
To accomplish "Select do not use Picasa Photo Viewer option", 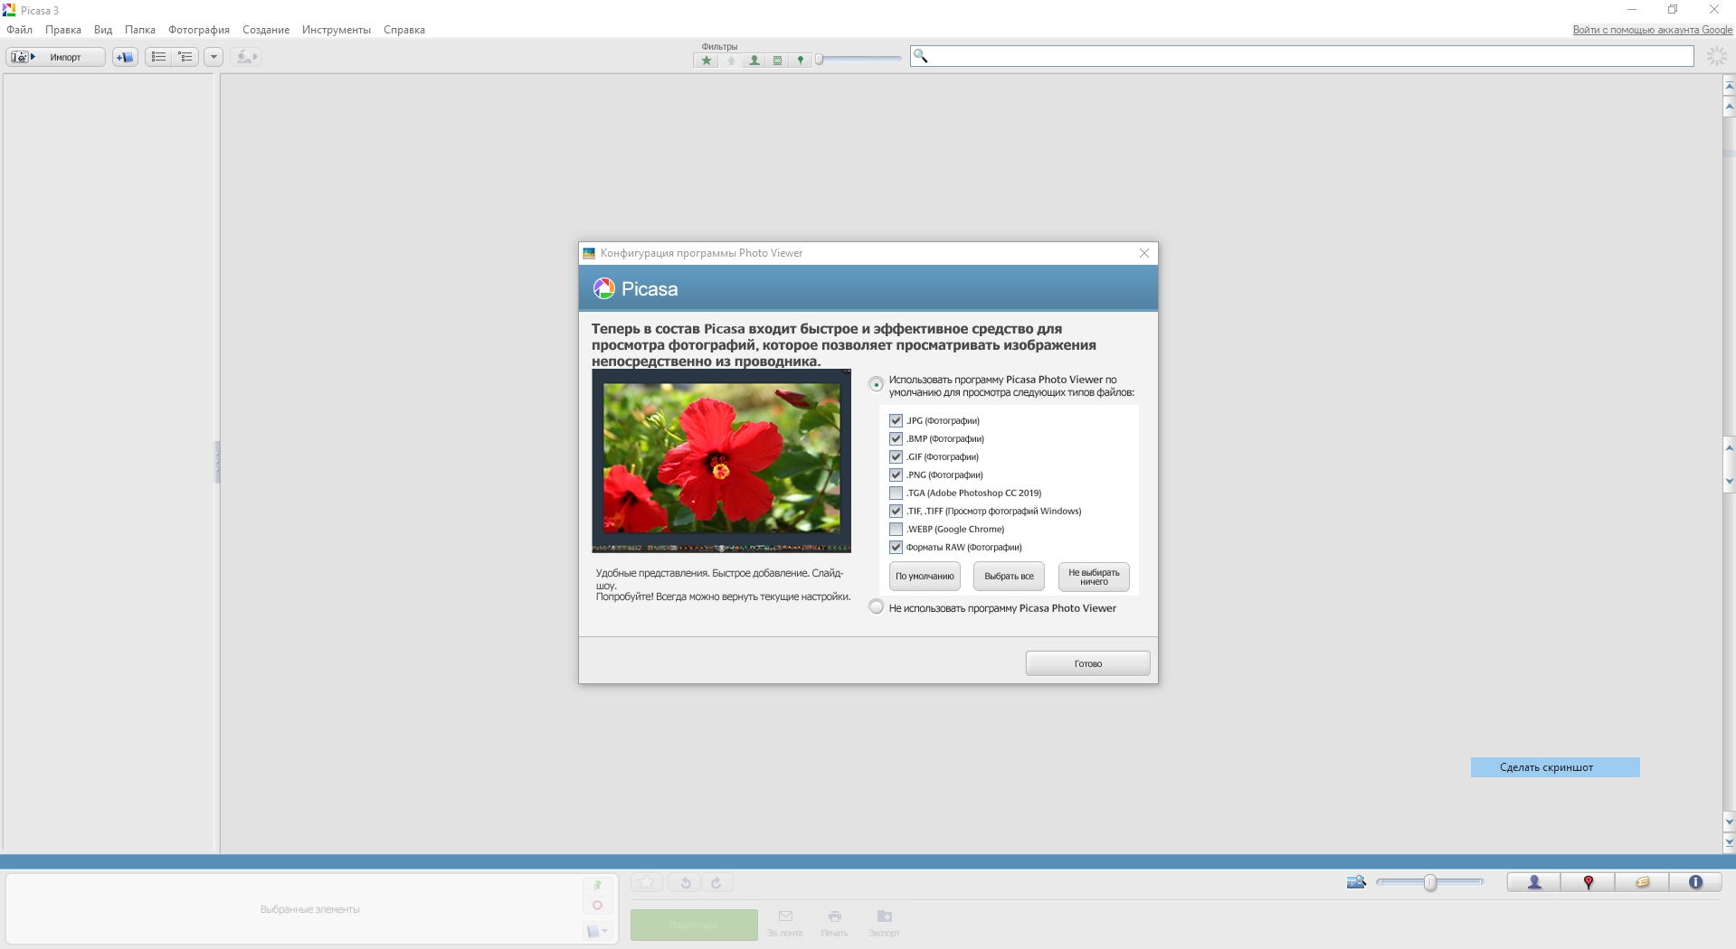I will pos(876,607).
